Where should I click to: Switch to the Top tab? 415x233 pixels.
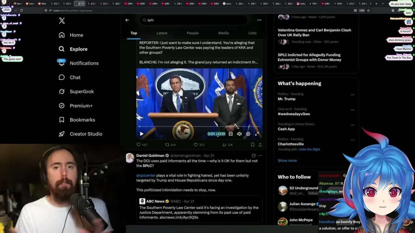134,33
